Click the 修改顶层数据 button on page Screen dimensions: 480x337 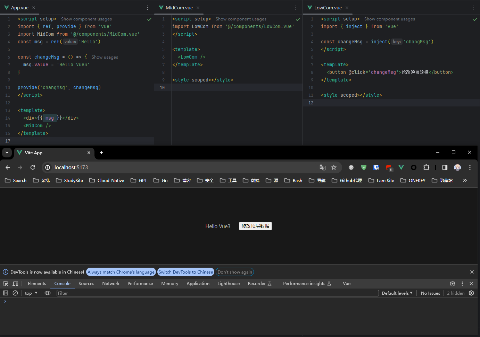[255, 226]
